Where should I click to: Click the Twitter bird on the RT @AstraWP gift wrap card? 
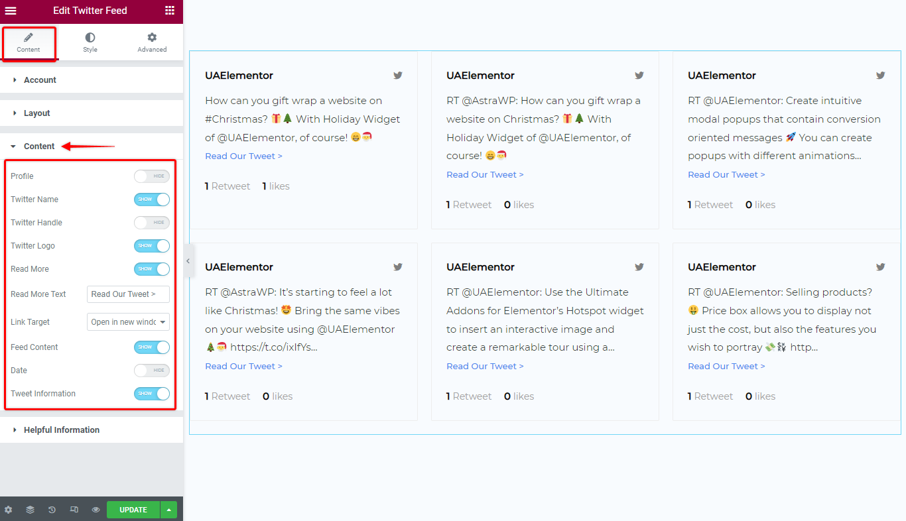tap(639, 76)
